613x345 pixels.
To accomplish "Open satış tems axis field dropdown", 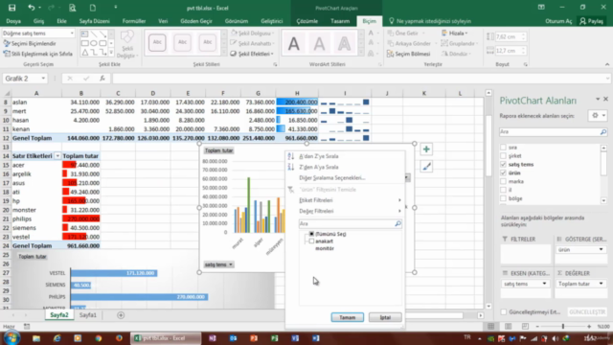I will pyautogui.click(x=544, y=284).
